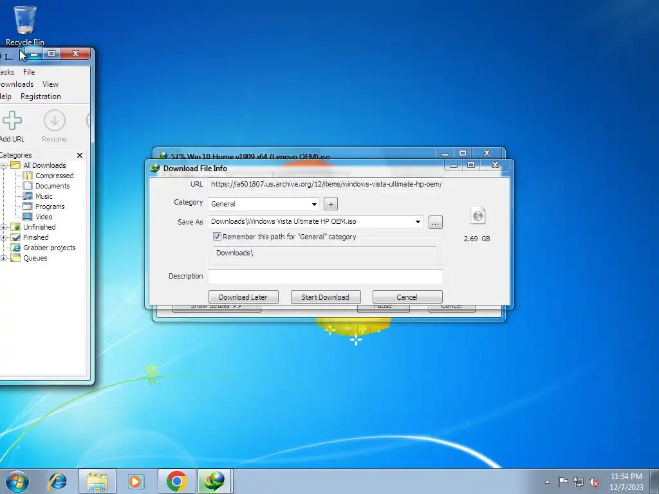Click the Action Center flag tray icon
Image resolution: width=659 pixels, height=494 pixels.
click(x=562, y=481)
